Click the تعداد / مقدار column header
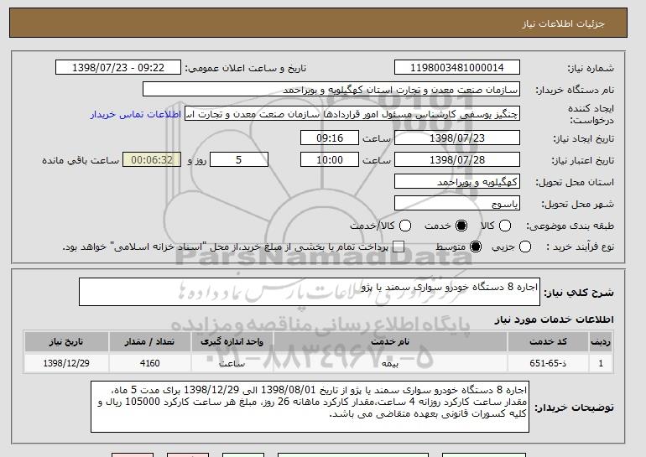The height and width of the screenshot is (457, 646). pos(149,342)
